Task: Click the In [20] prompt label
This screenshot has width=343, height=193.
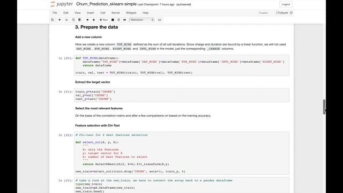Action: pos(65,58)
